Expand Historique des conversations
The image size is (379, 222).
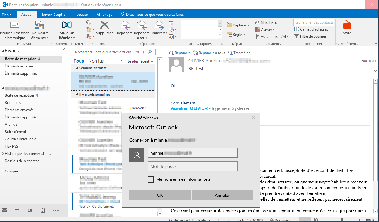(x=3, y=154)
